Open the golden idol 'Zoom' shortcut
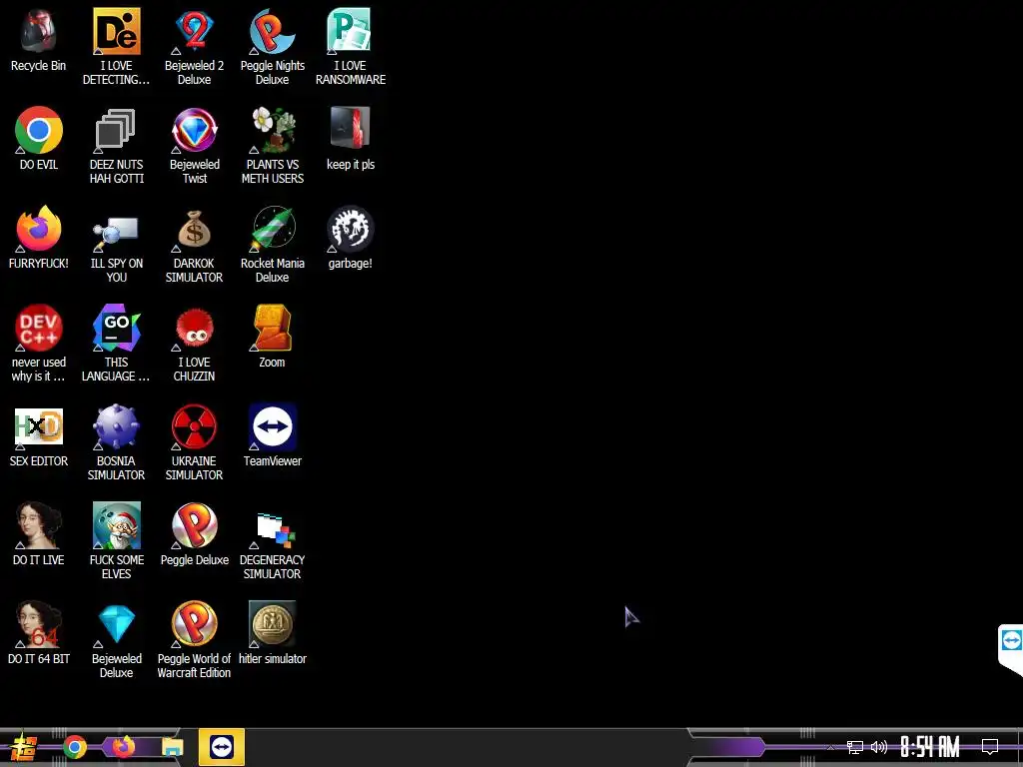The height and width of the screenshot is (767, 1023). (272, 328)
